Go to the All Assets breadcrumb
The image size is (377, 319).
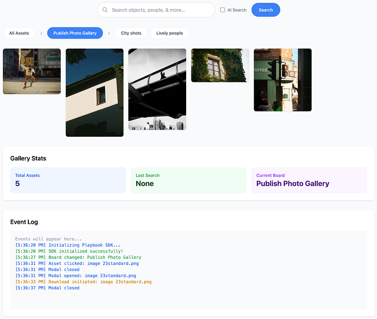click(19, 33)
